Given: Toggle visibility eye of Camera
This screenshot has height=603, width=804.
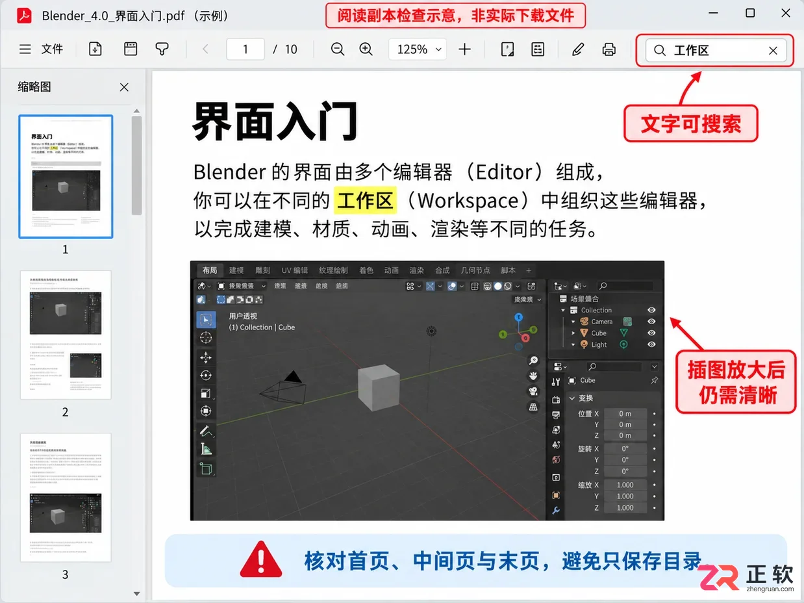Looking at the screenshot, I should click(651, 322).
